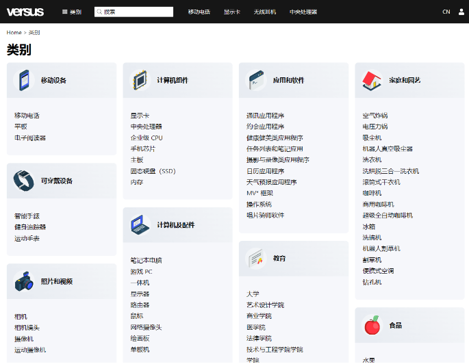Open the 计算机及配件 category heading

[176, 224]
